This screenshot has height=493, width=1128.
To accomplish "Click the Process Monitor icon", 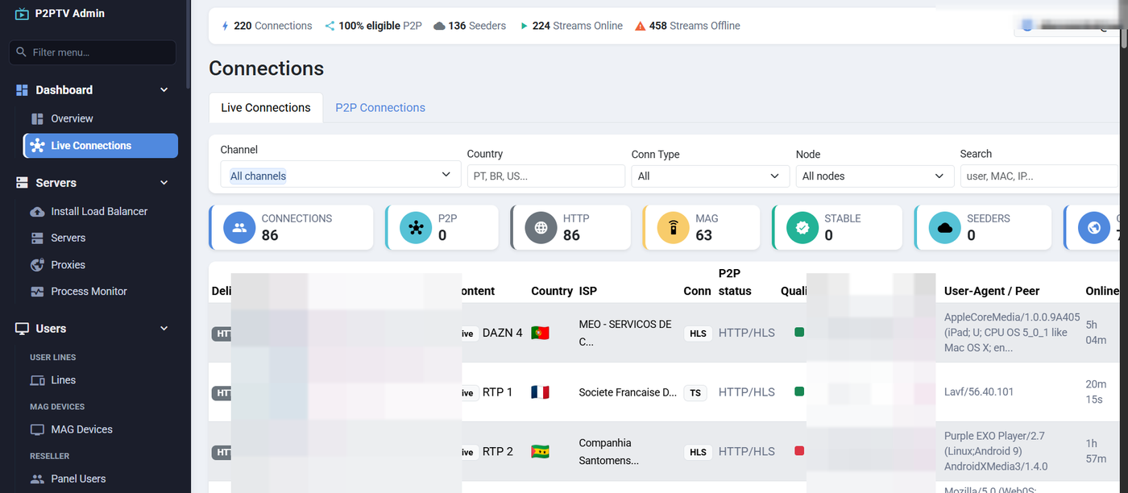I will point(37,292).
